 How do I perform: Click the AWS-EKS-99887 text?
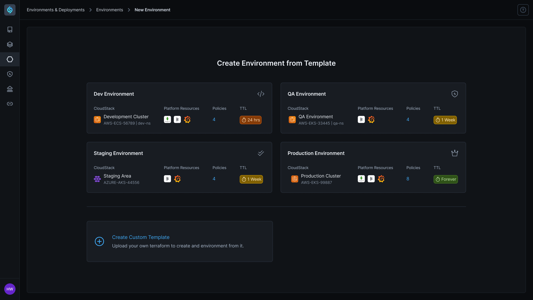pos(317,182)
